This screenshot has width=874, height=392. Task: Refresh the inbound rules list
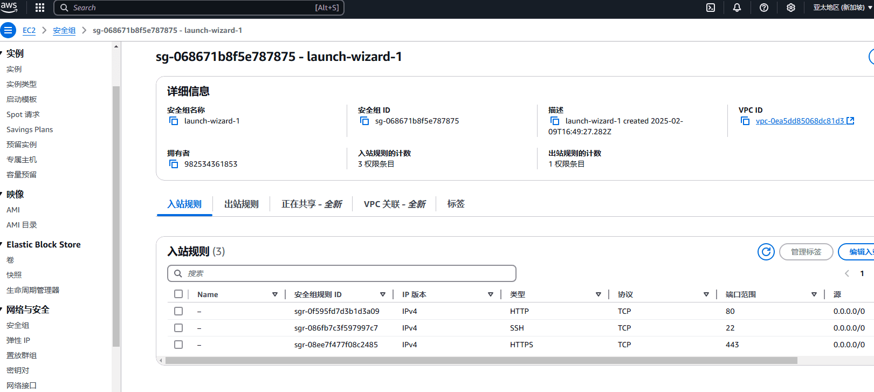766,252
